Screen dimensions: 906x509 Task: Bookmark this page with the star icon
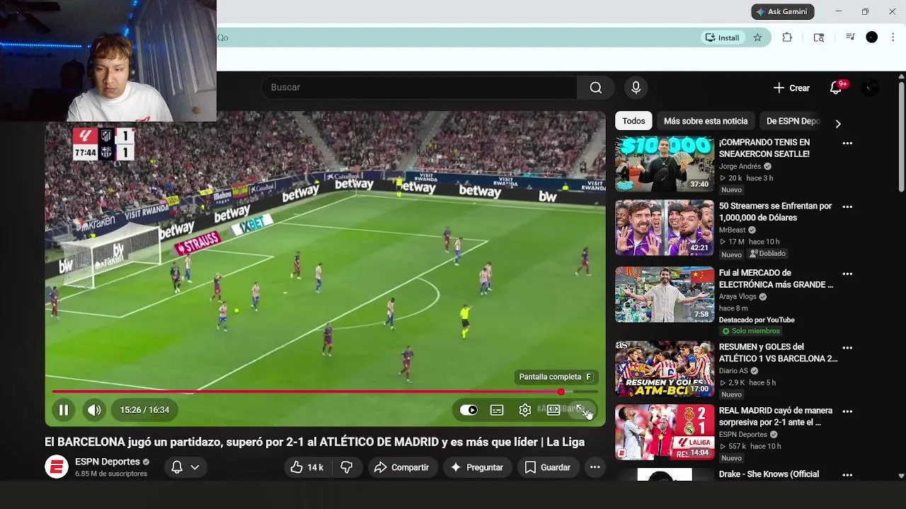pyautogui.click(x=757, y=37)
